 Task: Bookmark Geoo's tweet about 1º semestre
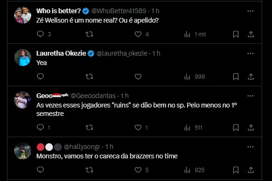click(236, 127)
